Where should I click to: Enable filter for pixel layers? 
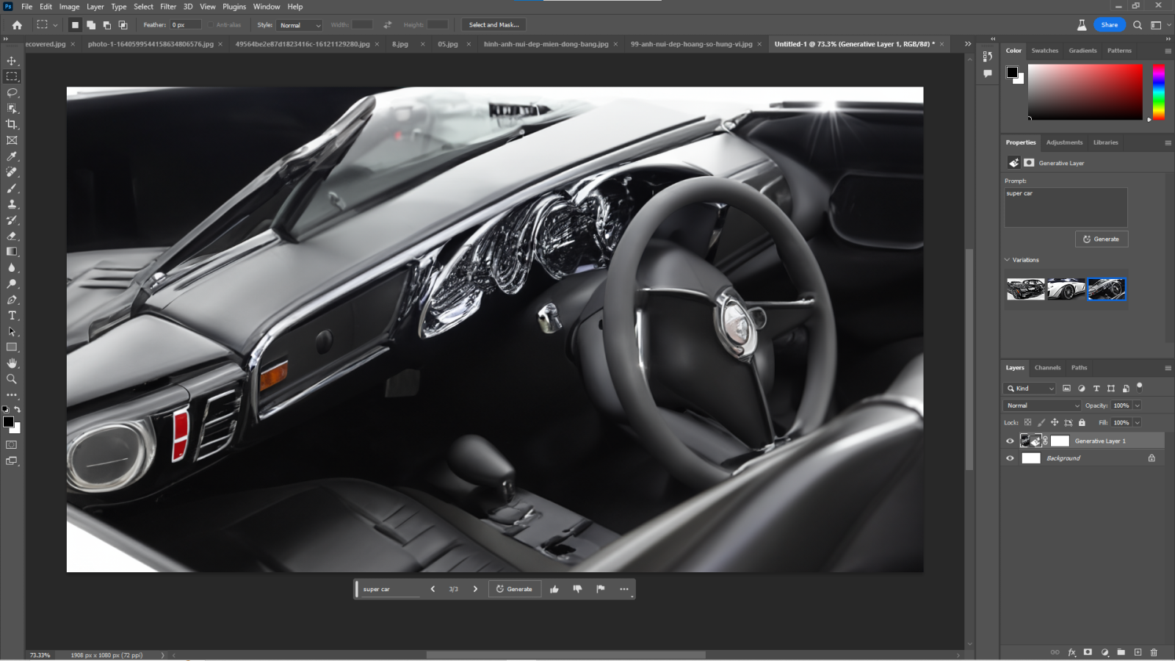pyautogui.click(x=1066, y=389)
